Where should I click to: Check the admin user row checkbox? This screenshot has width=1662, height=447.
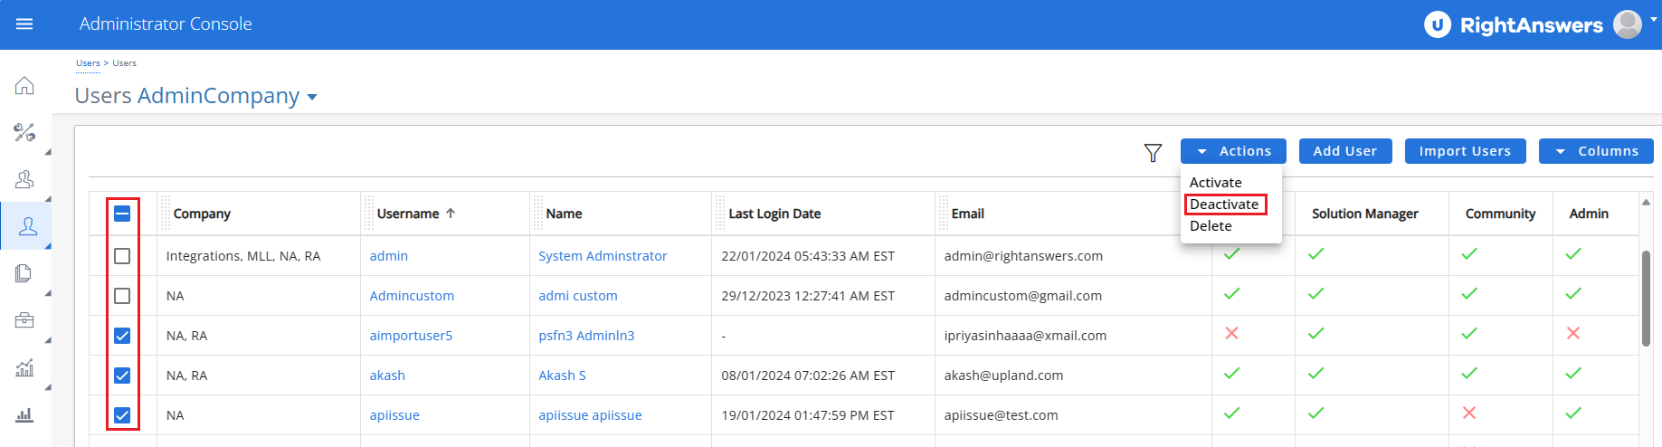122,256
